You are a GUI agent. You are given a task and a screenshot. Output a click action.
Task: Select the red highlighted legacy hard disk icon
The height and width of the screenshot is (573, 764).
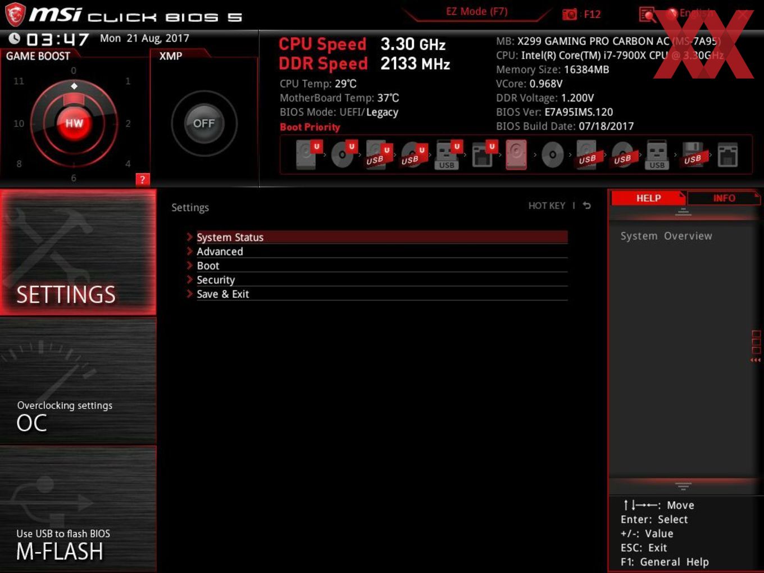point(516,154)
